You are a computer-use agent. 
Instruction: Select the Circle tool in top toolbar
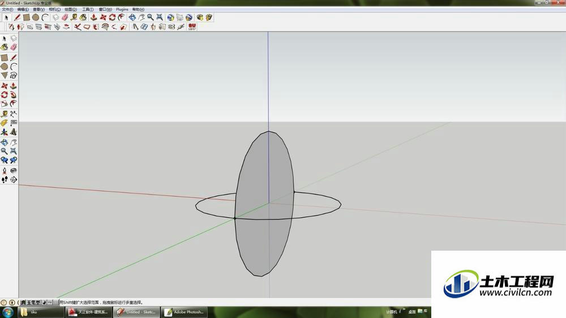click(x=35, y=18)
